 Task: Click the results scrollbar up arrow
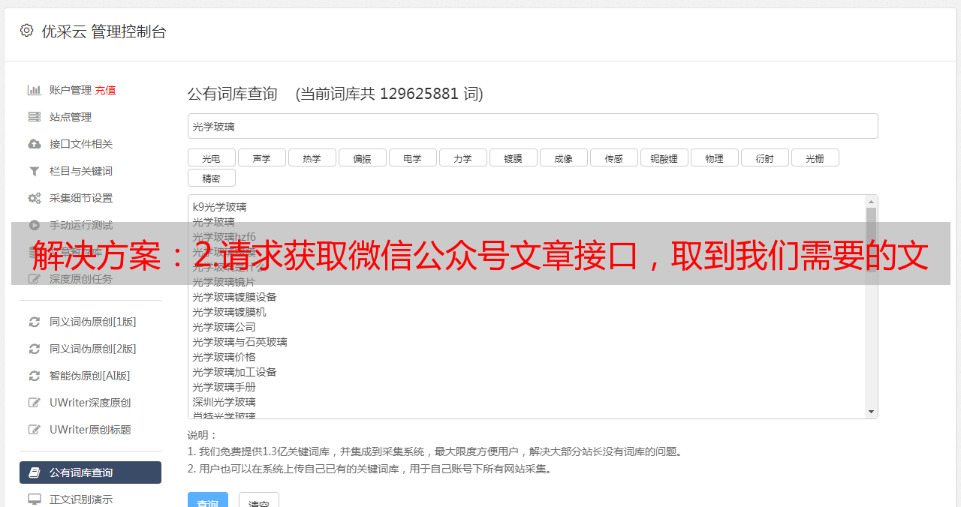pyautogui.click(x=871, y=202)
